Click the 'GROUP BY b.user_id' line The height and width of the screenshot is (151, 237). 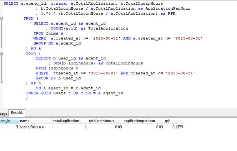tap(58, 78)
